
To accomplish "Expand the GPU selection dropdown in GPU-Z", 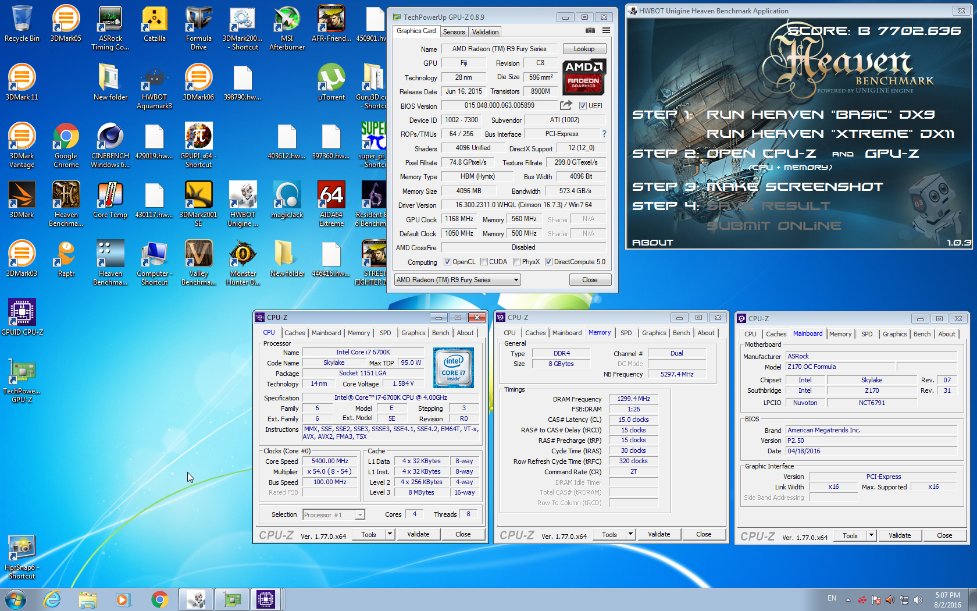I will [x=457, y=280].
